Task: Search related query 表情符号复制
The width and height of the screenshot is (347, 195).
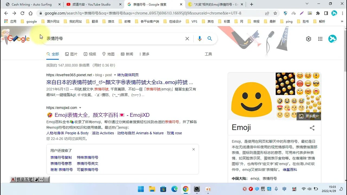Action: 61,157
